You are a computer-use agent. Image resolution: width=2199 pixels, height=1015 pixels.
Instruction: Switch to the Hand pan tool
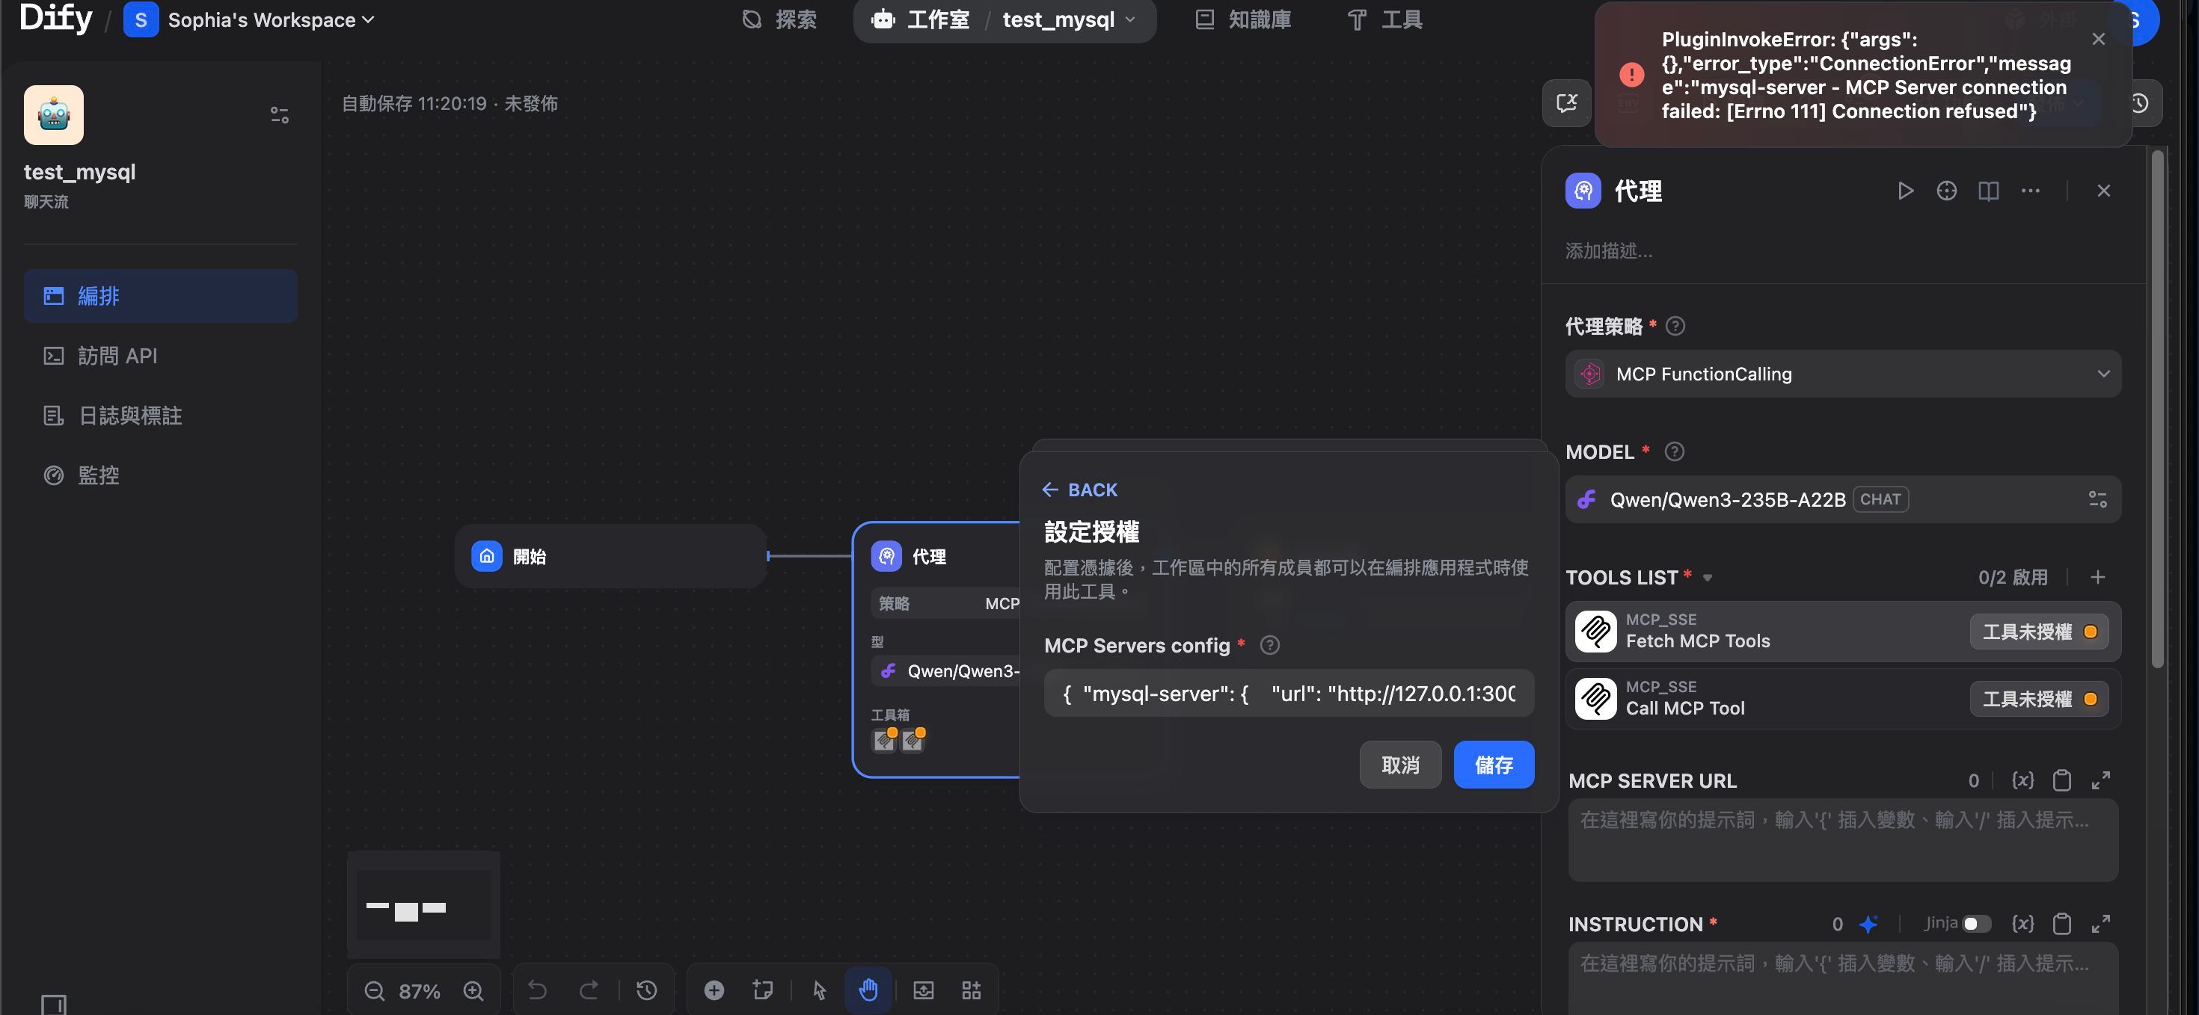coord(868,990)
